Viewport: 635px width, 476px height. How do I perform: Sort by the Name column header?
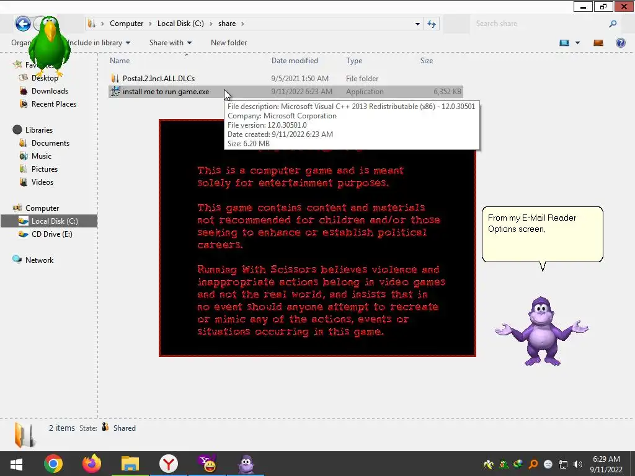click(120, 61)
